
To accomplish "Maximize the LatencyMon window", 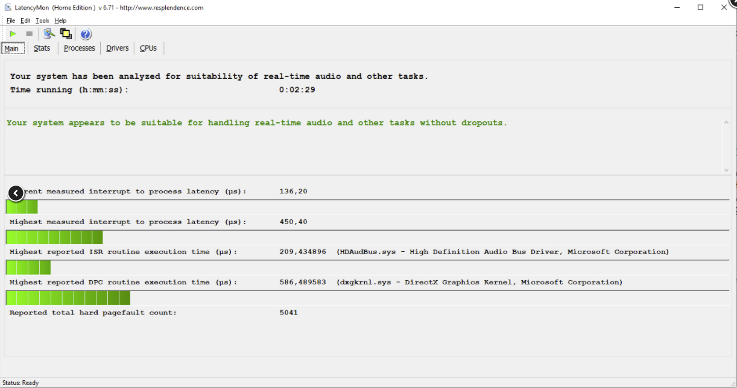I will [x=700, y=8].
